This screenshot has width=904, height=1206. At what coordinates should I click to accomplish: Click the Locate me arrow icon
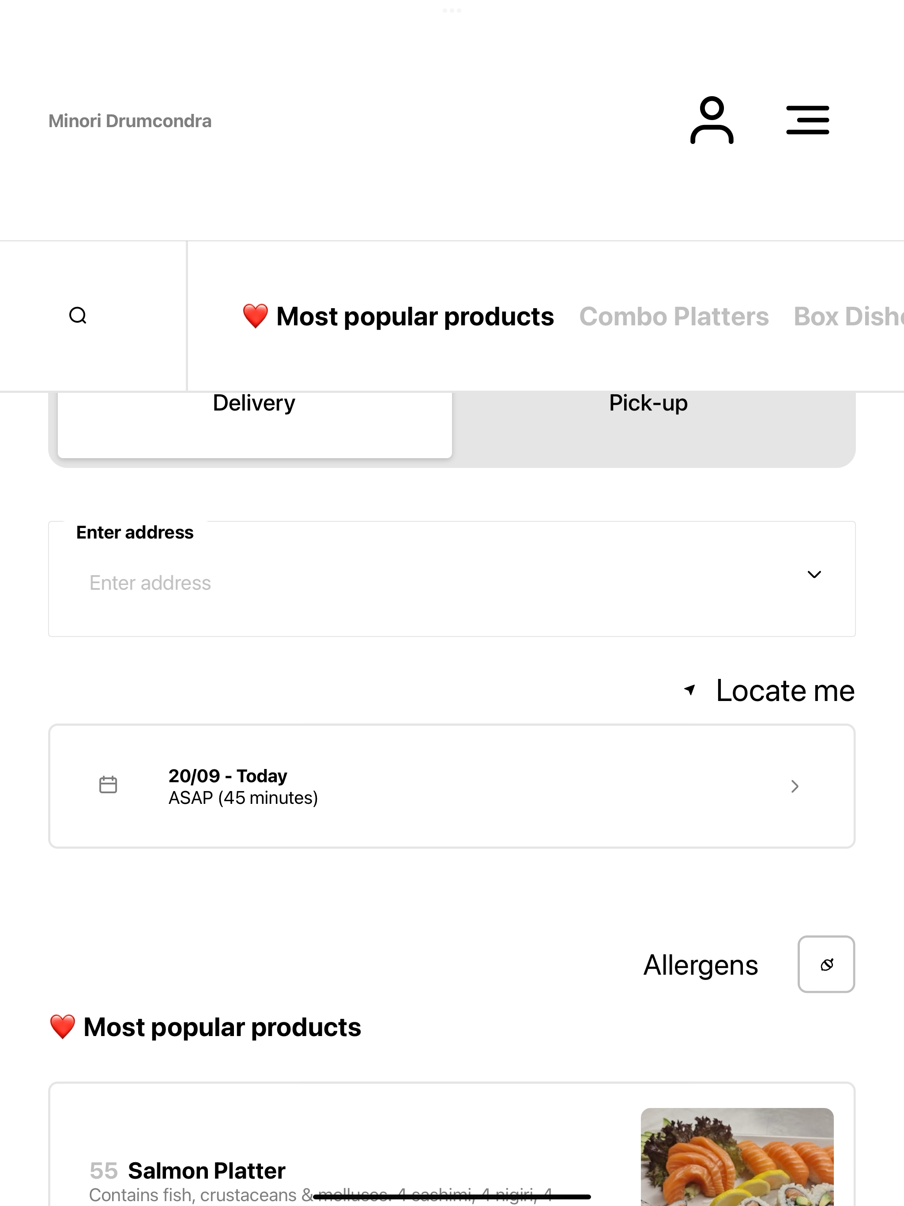pos(690,690)
